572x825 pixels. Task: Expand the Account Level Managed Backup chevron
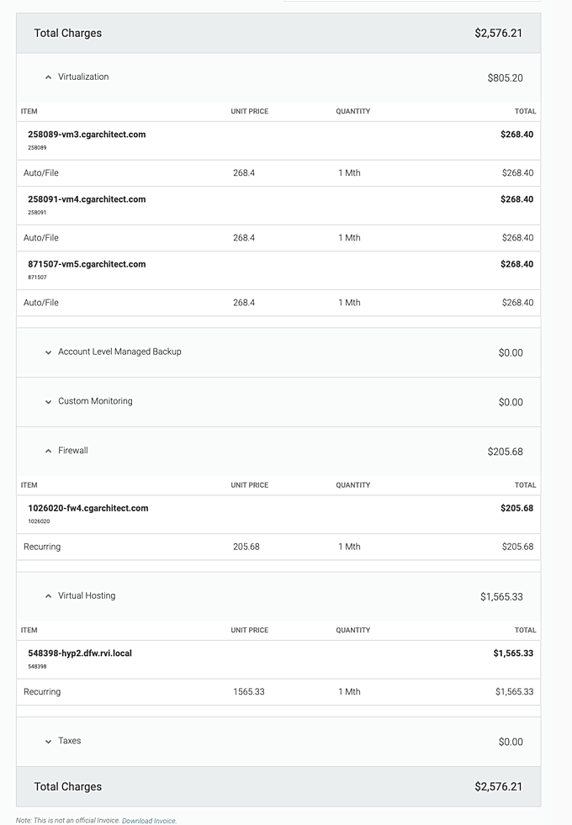[48, 352]
